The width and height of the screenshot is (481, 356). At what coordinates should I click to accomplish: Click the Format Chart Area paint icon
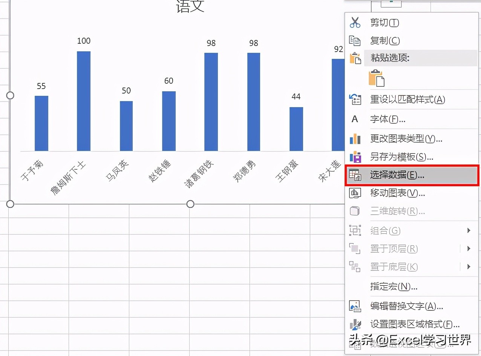[x=355, y=324]
